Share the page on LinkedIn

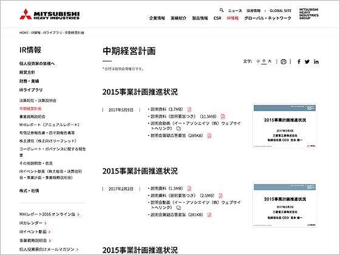(316, 62)
